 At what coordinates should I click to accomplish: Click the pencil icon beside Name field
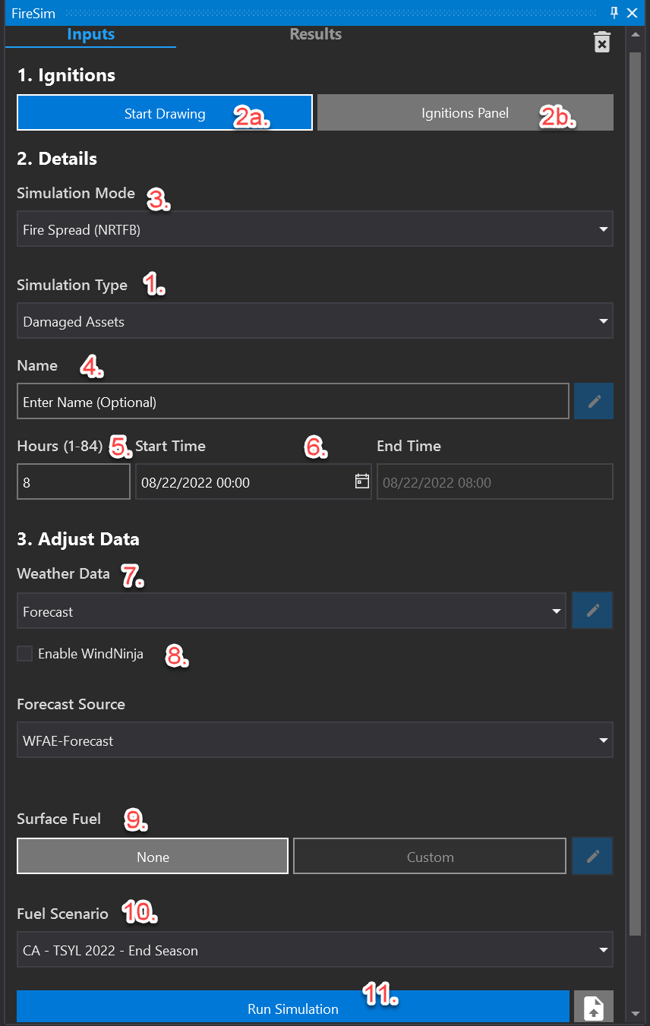[x=594, y=401]
